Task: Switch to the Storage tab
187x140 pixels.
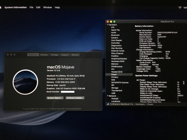Action: 55,55
